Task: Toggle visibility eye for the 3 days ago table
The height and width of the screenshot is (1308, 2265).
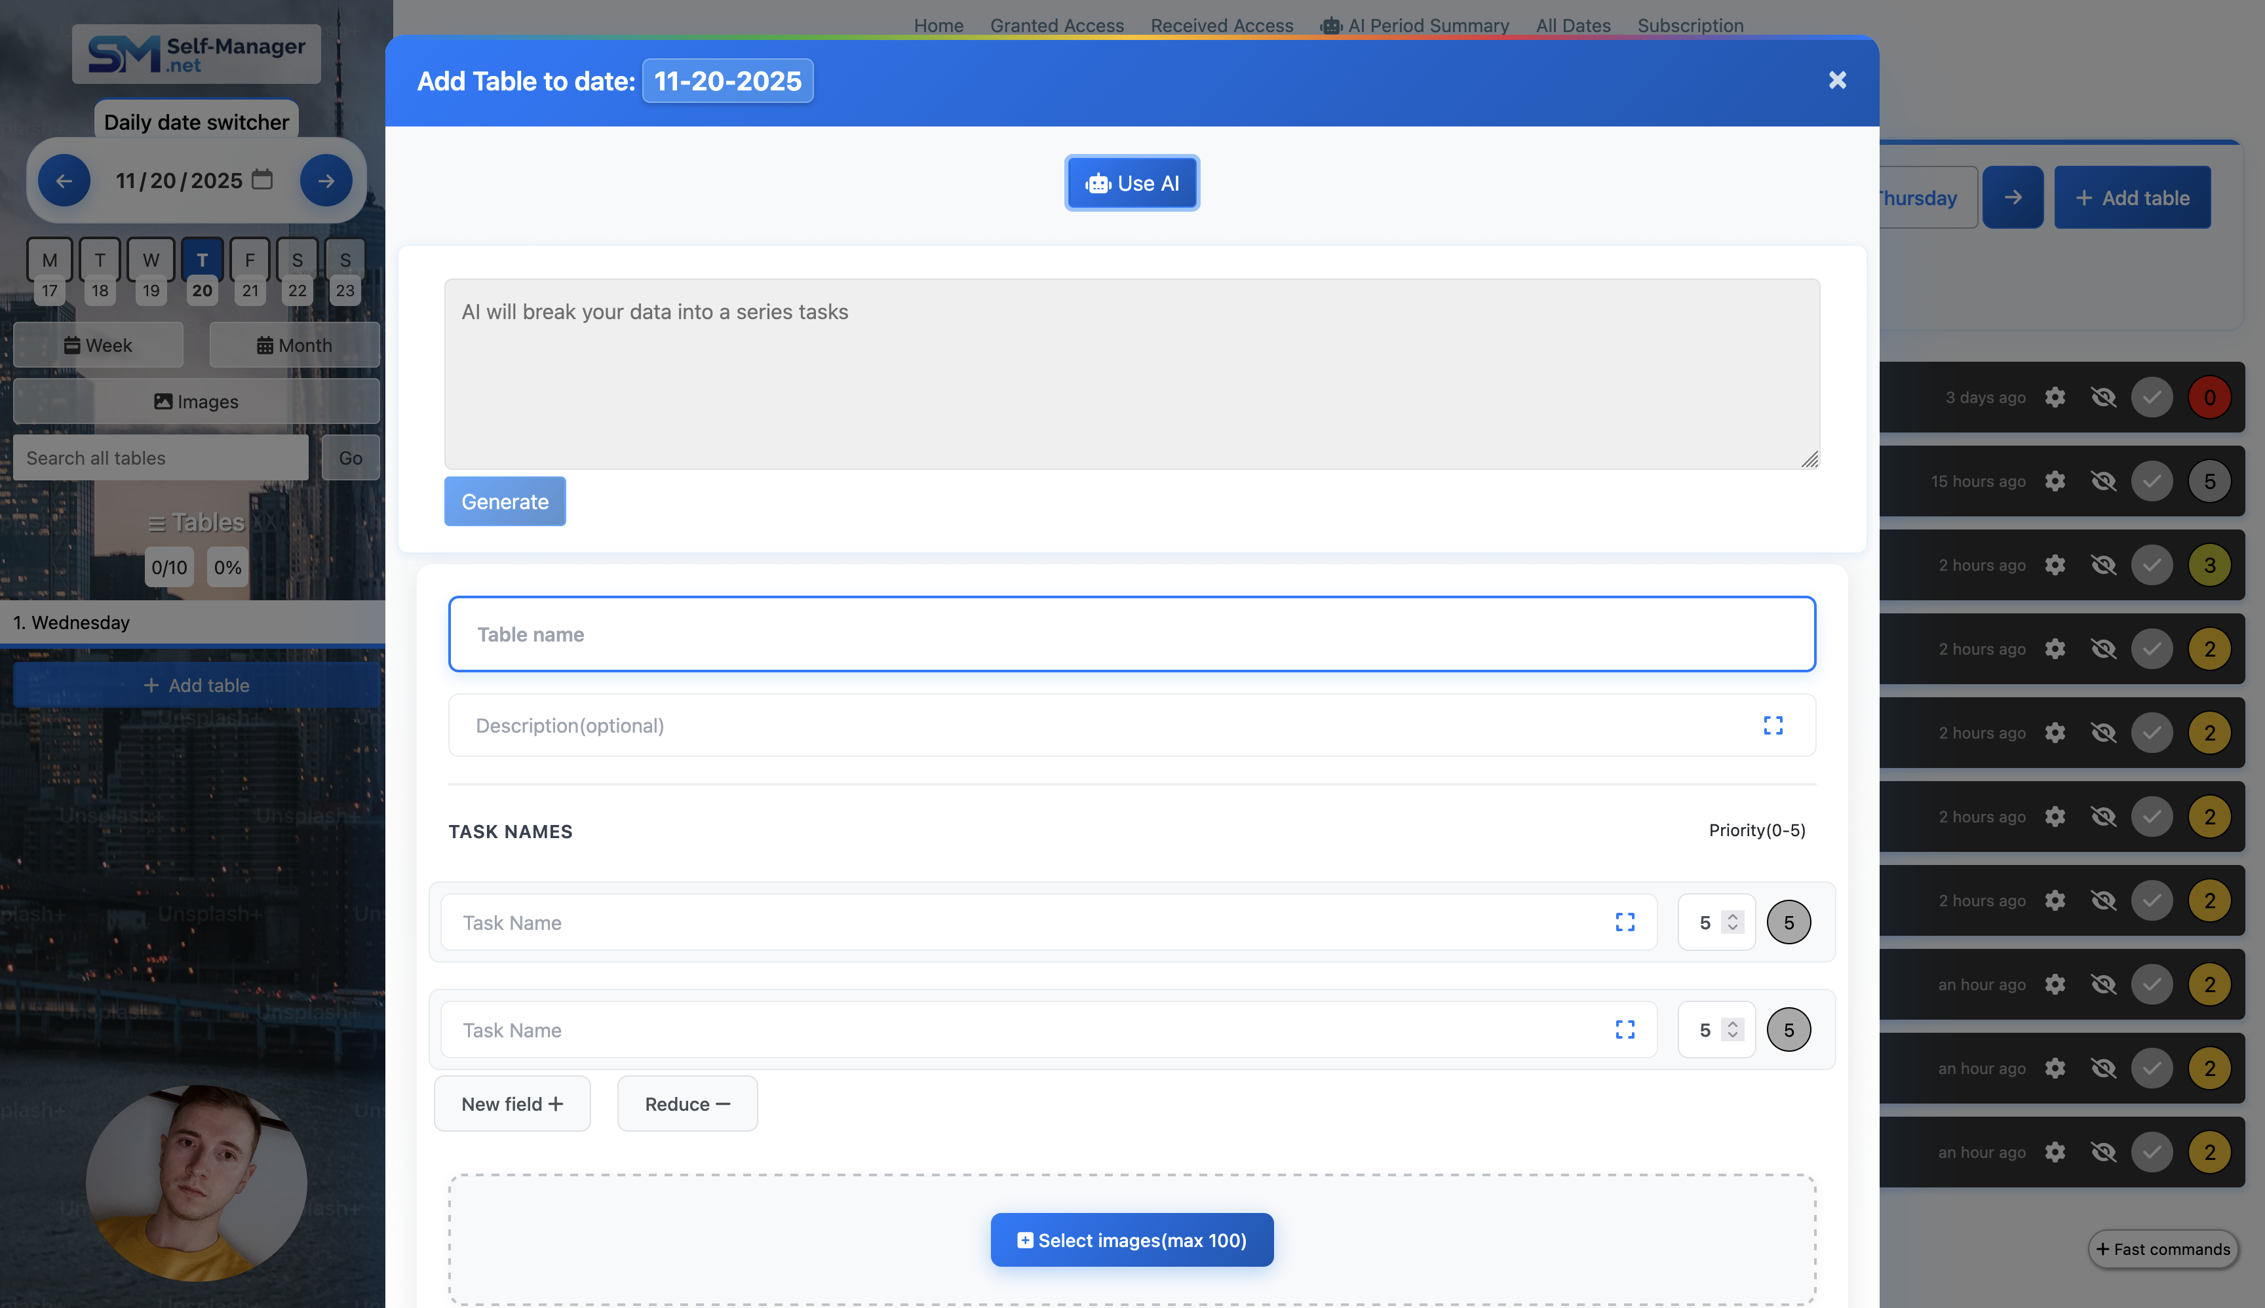Action: pos(2103,397)
